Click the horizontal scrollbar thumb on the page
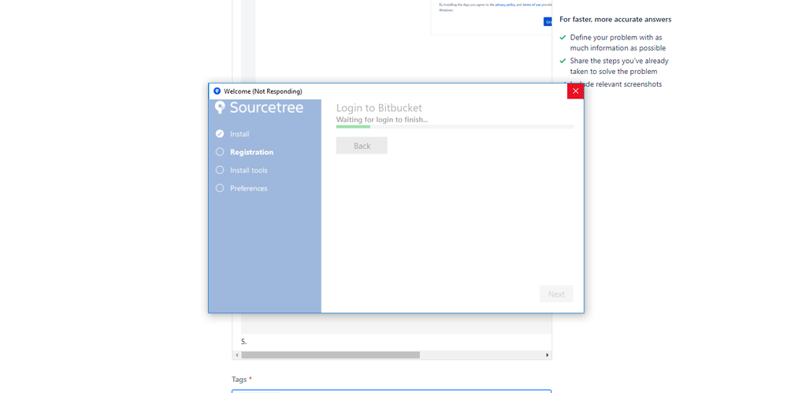The width and height of the screenshot is (787, 393). point(330,355)
